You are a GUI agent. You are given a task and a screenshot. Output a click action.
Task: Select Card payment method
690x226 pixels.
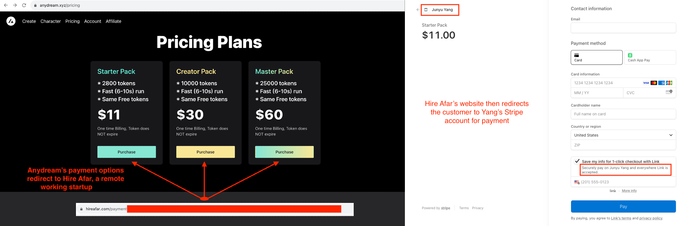click(x=596, y=57)
